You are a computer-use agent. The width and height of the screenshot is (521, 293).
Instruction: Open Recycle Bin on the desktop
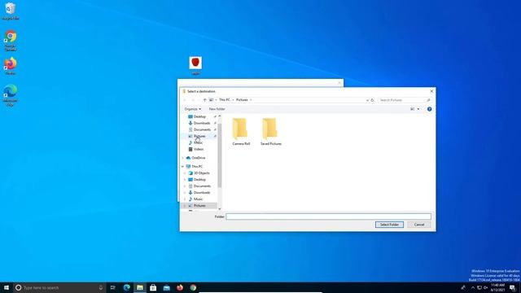tap(11, 11)
